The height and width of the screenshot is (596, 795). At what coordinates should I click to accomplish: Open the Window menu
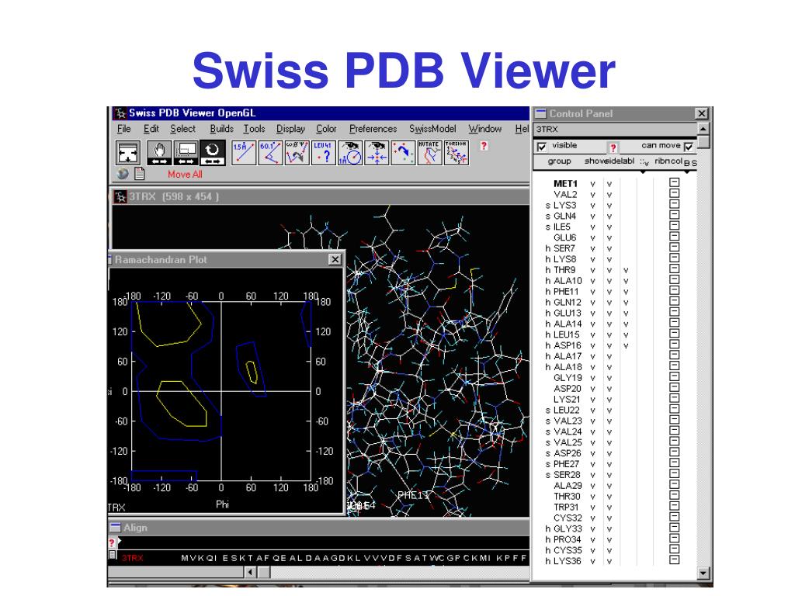tap(484, 129)
